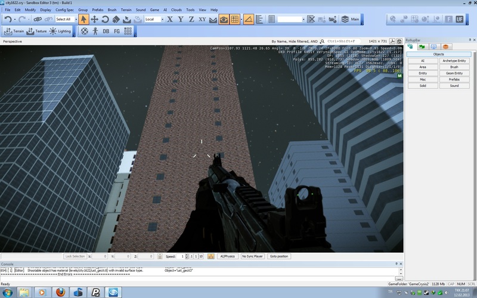Open Lighting tool button
477x298 pixels.
pos(60,31)
